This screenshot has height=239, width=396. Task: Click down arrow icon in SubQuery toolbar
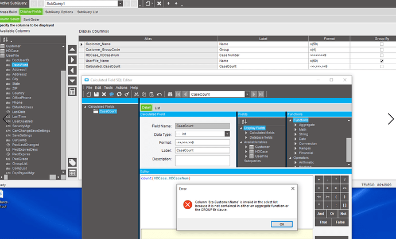(176, 3)
